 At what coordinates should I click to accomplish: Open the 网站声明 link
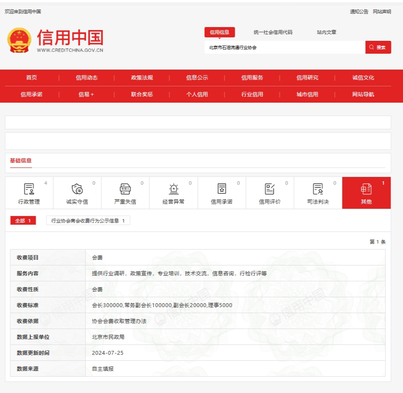(382, 12)
